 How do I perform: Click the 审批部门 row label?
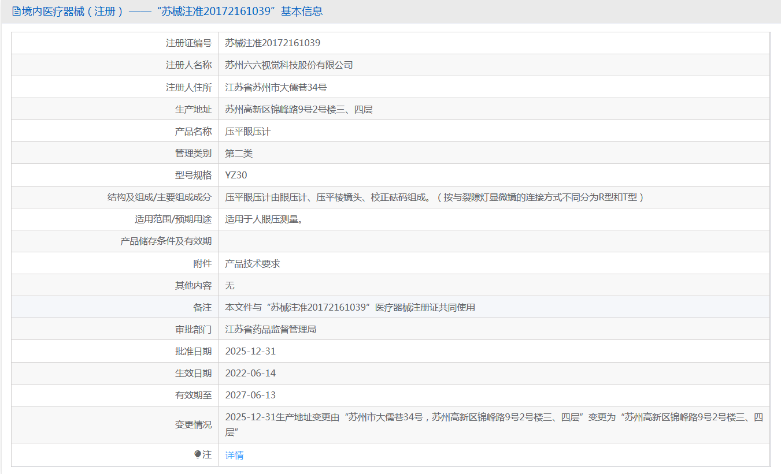tap(193, 329)
